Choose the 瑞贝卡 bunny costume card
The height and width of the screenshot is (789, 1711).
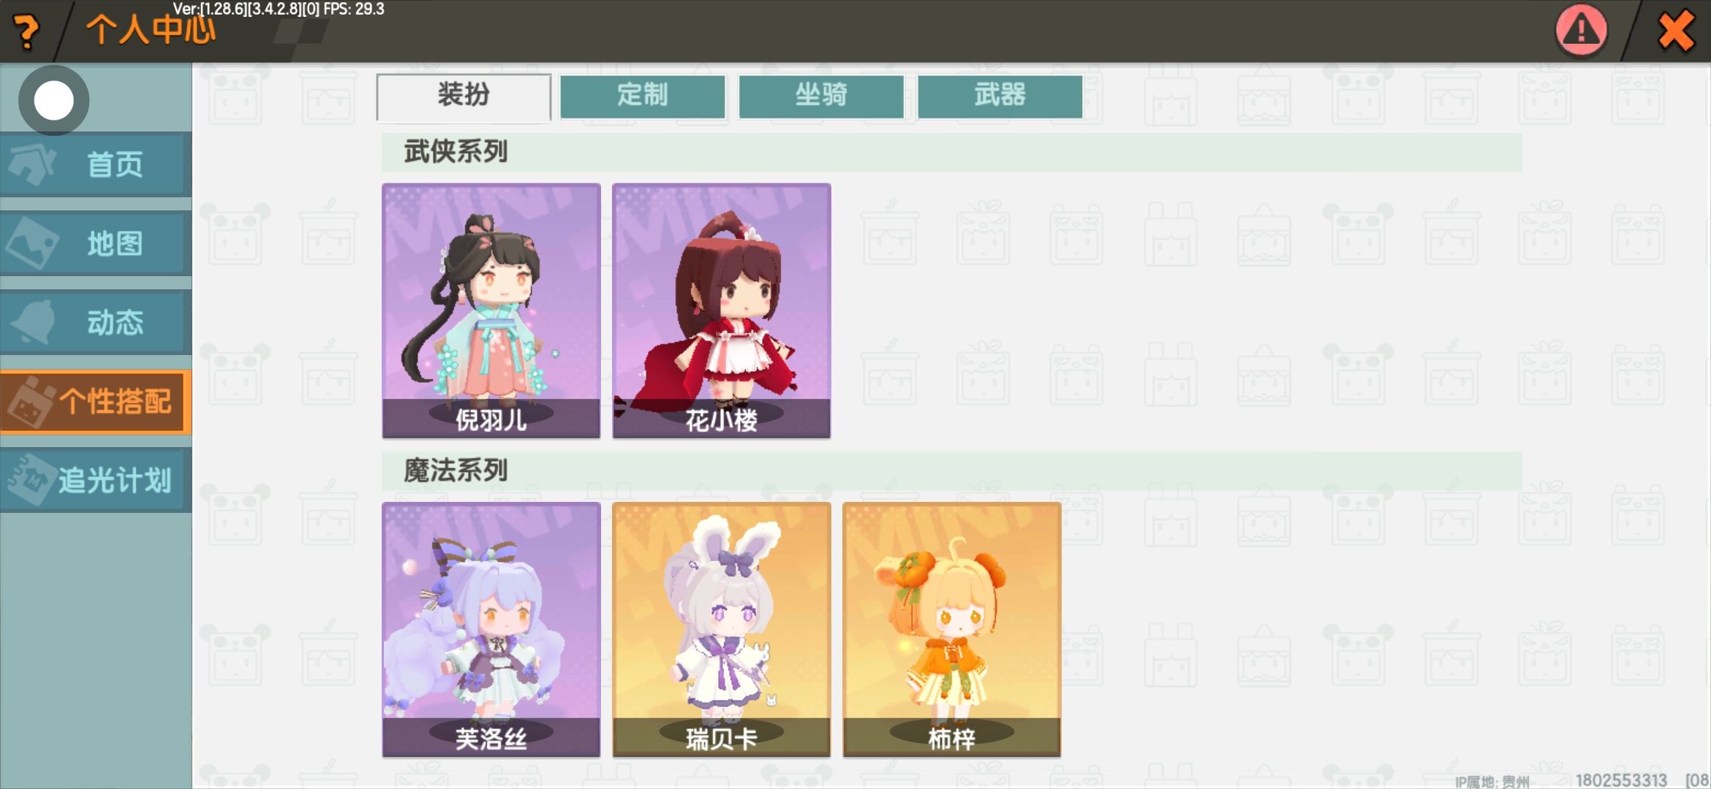[722, 629]
